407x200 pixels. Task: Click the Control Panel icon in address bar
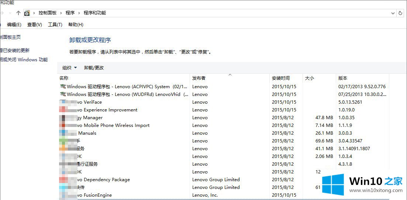click(x=27, y=13)
